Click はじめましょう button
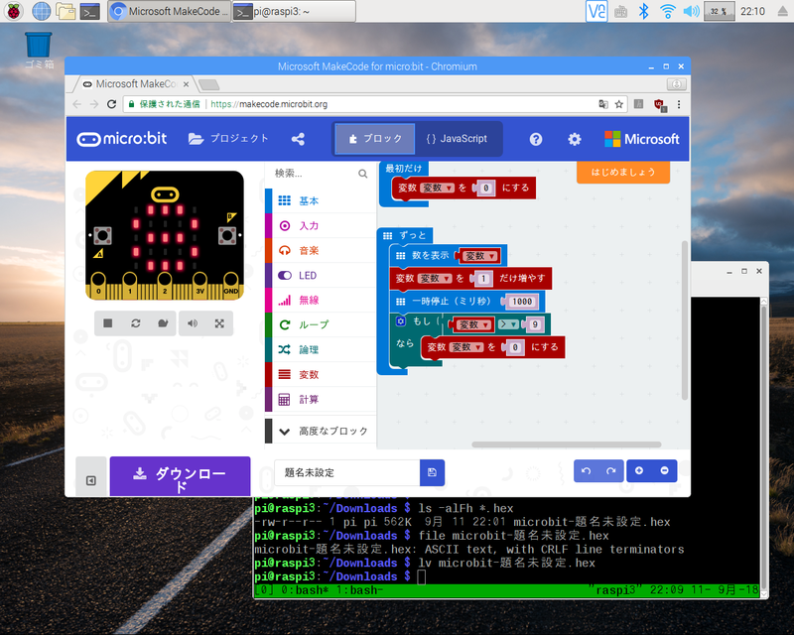 coord(623,173)
